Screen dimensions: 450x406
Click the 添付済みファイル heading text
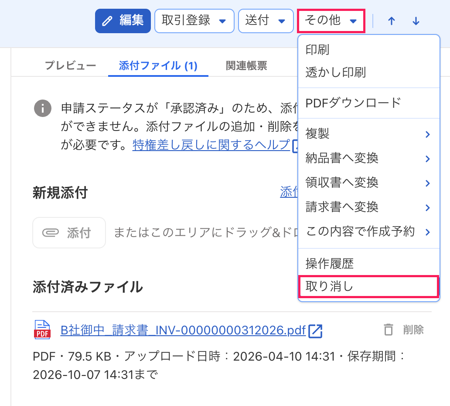pyautogui.click(x=88, y=287)
